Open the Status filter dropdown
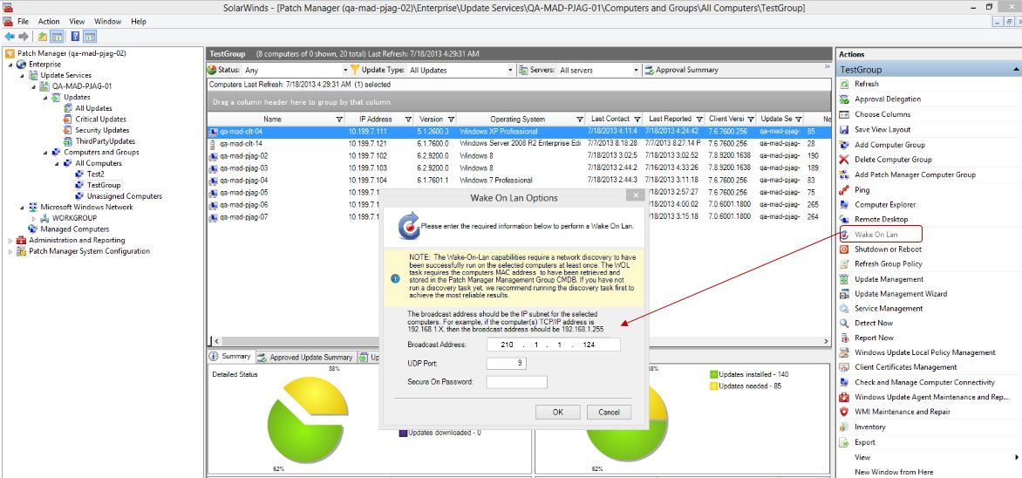Screen dimensions: 1022x478 coord(345,70)
